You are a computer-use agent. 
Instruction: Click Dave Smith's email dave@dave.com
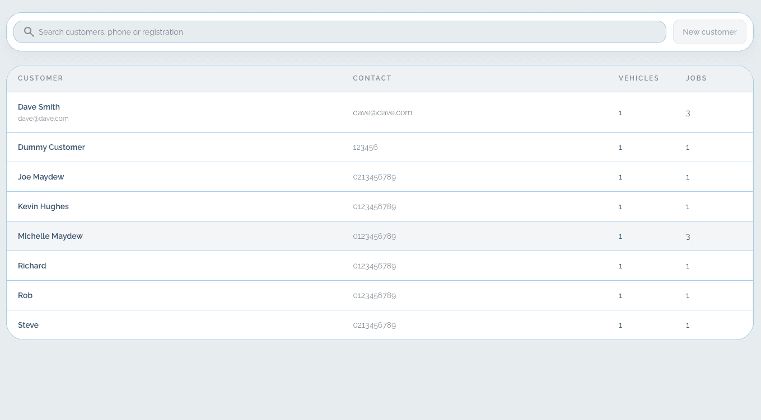coord(382,112)
